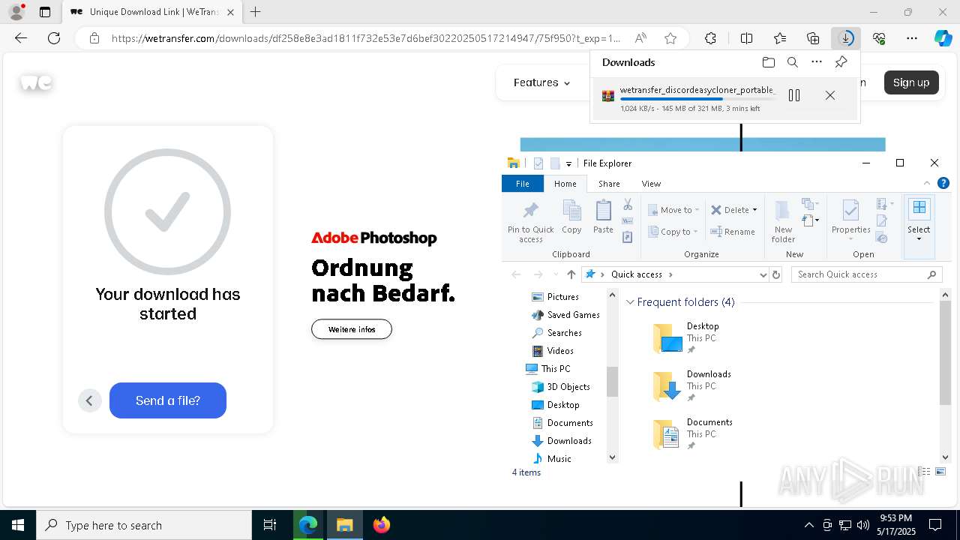The width and height of the screenshot is (960, 540).
Task: Switch to the Home ribbon tab
Action: [x=565, y=184]
